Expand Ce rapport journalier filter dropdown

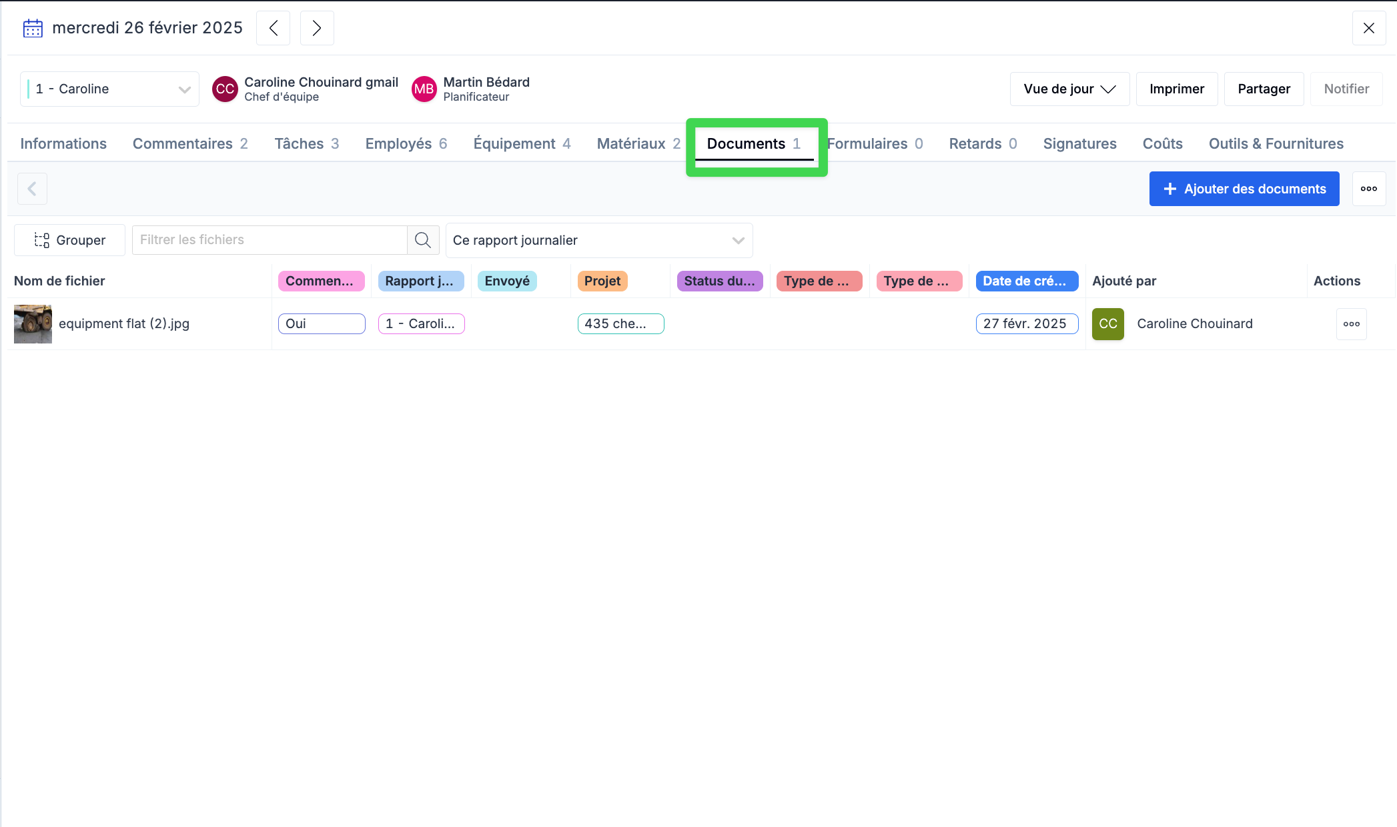598,240
